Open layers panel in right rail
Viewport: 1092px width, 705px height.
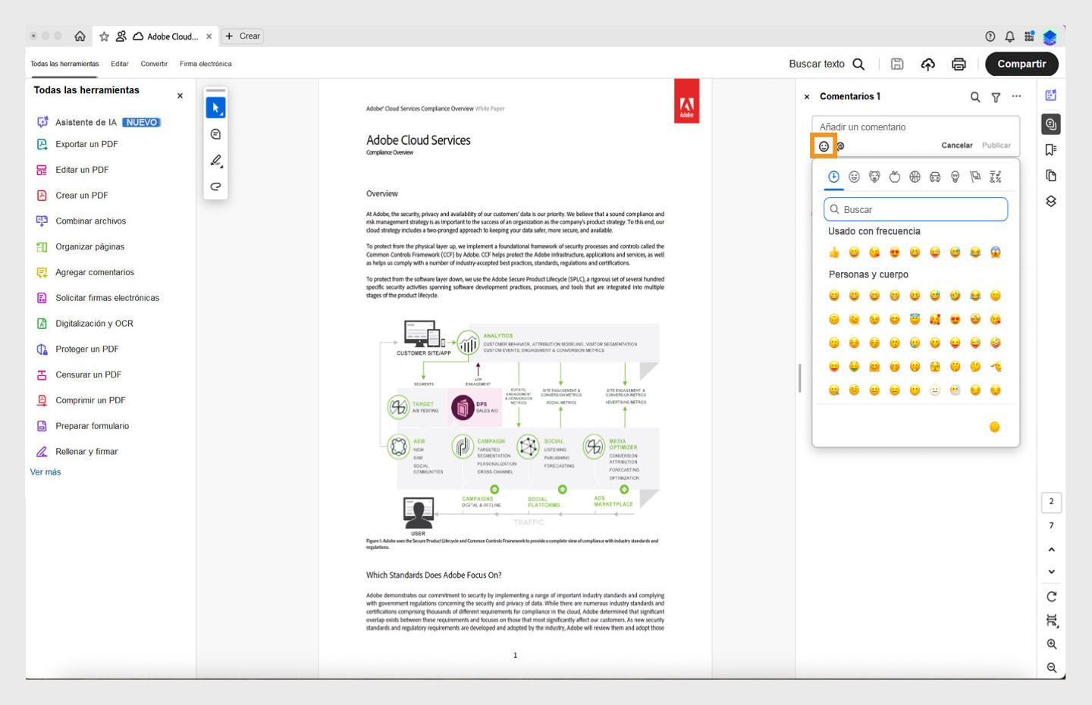(1051, 202)
